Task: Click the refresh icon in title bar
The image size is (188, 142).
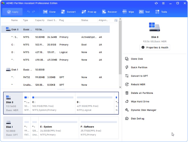Action: [x=156, y=3]
